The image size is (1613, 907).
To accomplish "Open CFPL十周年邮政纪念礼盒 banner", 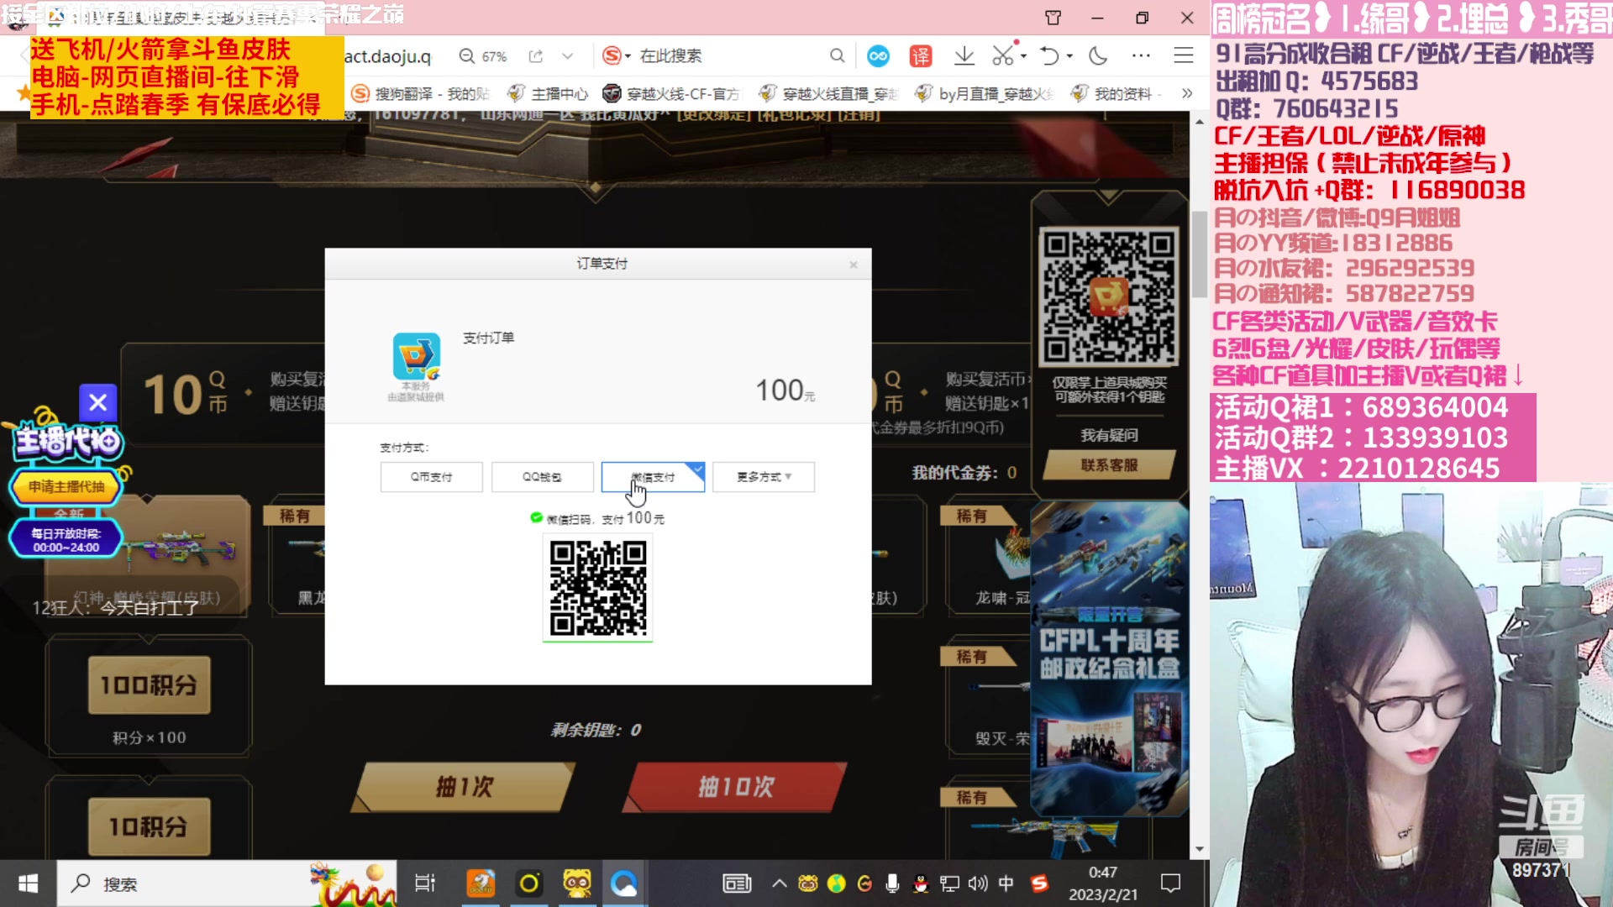I will (x=1110, y=658).
